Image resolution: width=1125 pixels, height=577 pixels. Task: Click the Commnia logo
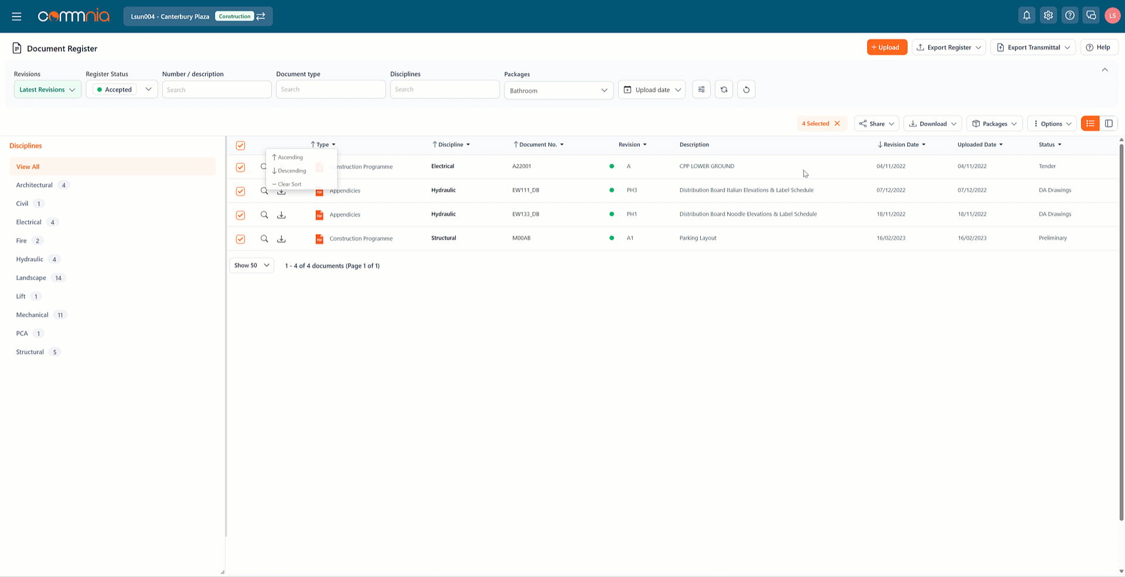pyautogui.click(x=74, y=16)
